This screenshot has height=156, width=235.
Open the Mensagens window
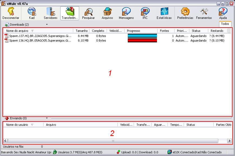pos(126,13)
